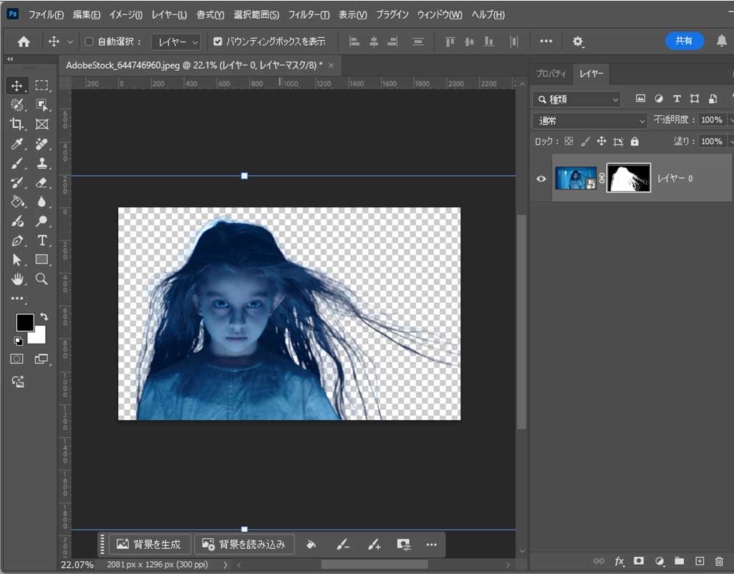Click the 背景を生成 button

click(x=150, y=544)
